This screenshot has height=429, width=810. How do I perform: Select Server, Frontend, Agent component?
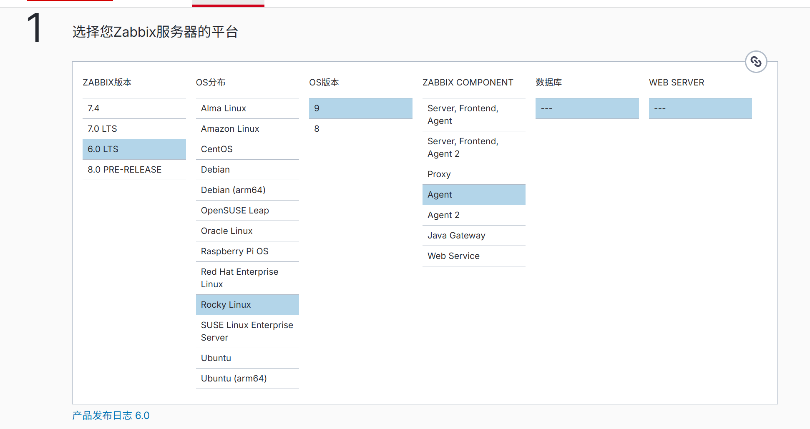pyautogui.click(x=474, y=115)
